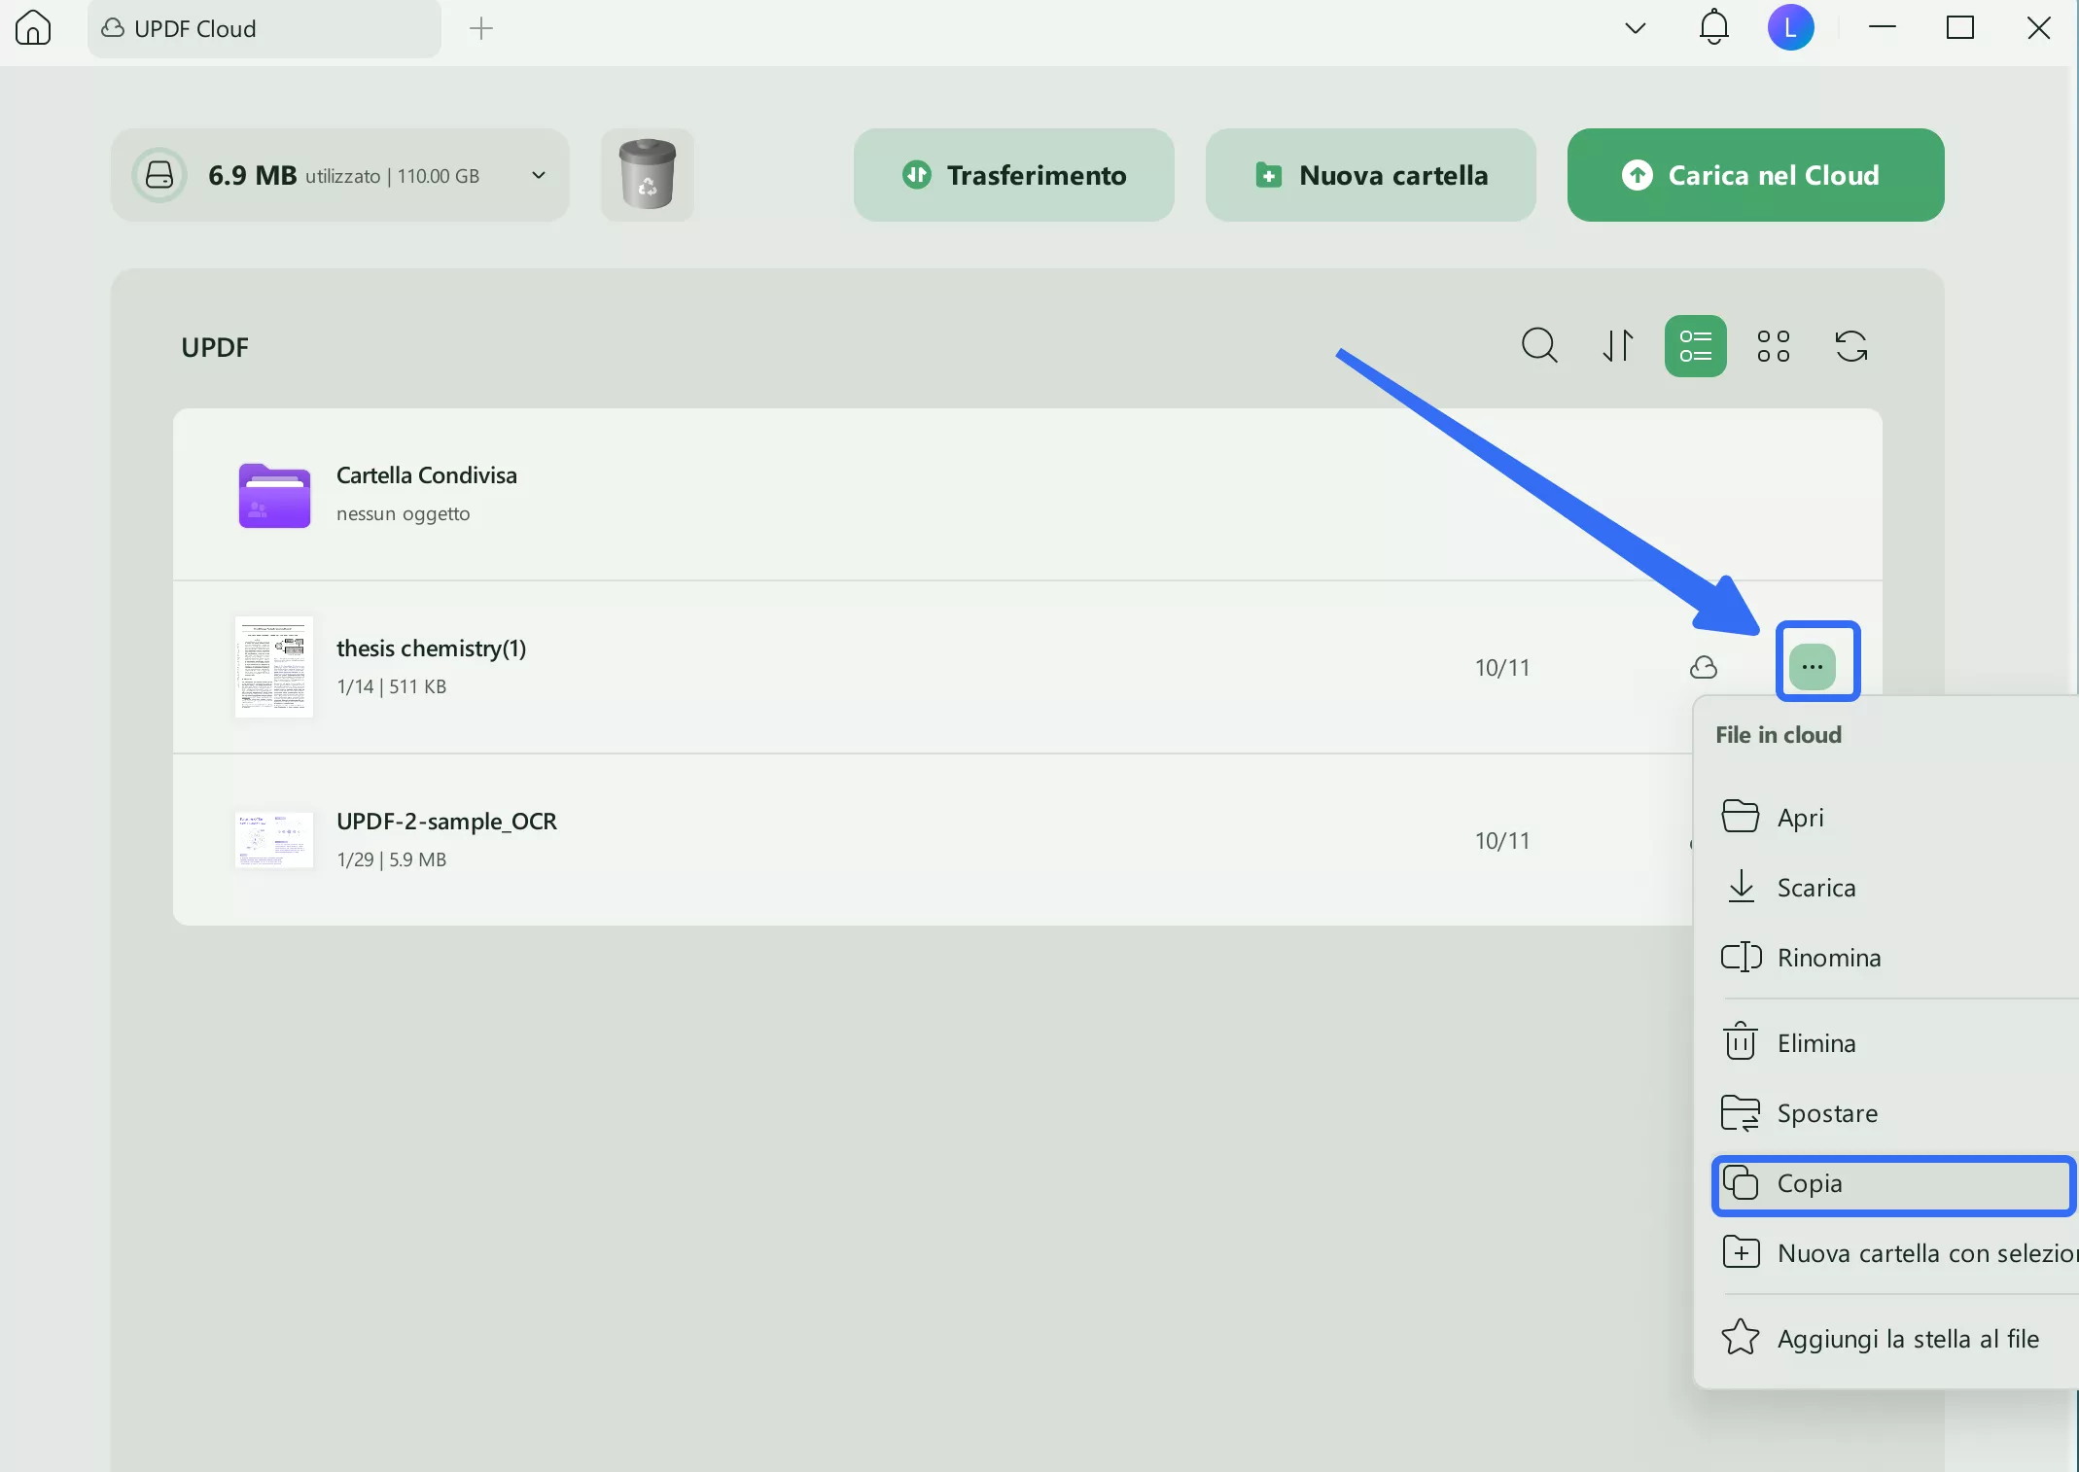Add a new tab with plus
The height and width of the screenshot is (1472, 2079).
(x=481, y=29)
